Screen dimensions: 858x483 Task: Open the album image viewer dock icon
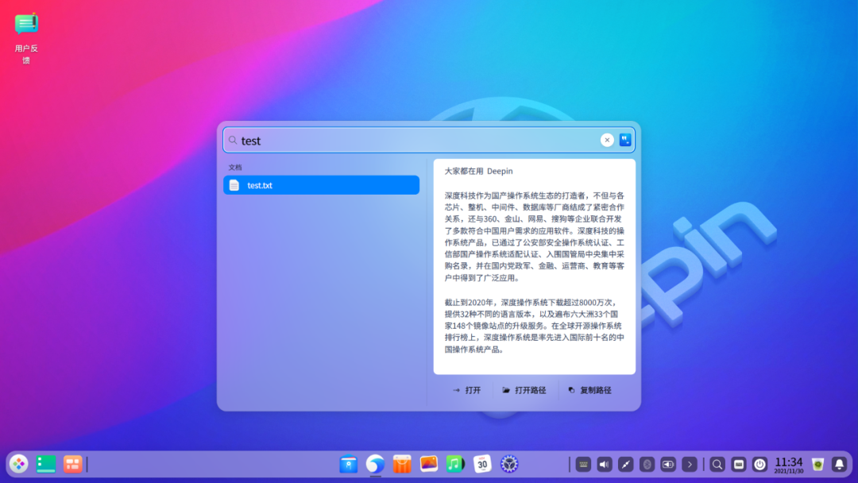(x=429, y=464)
